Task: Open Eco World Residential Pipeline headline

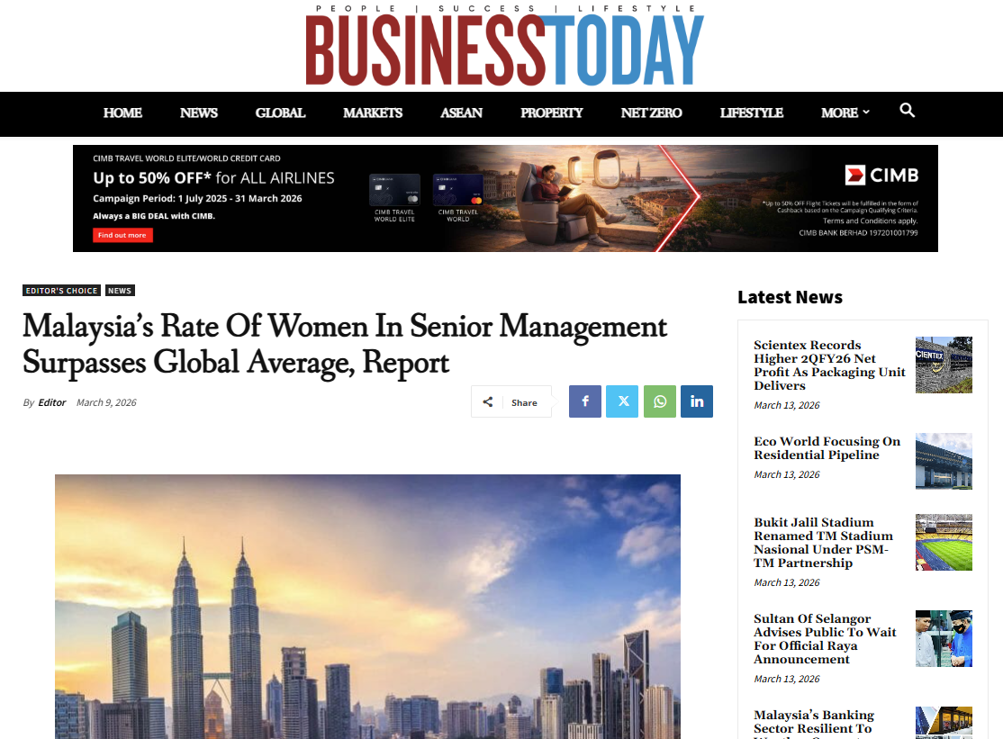Action: (x=827, y=448)
